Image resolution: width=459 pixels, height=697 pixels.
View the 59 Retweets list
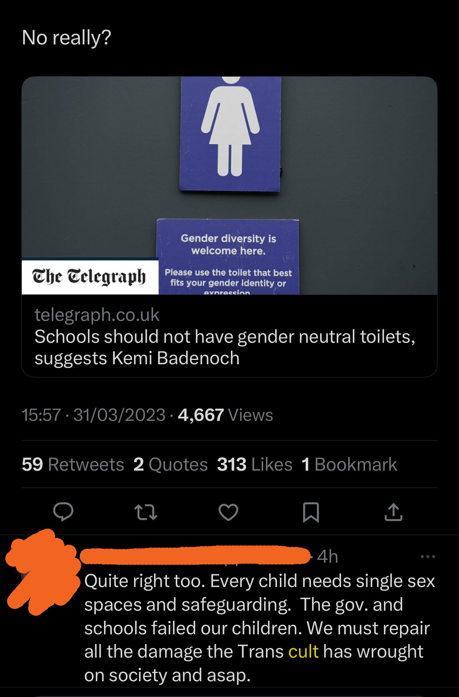tap(73, 464)
